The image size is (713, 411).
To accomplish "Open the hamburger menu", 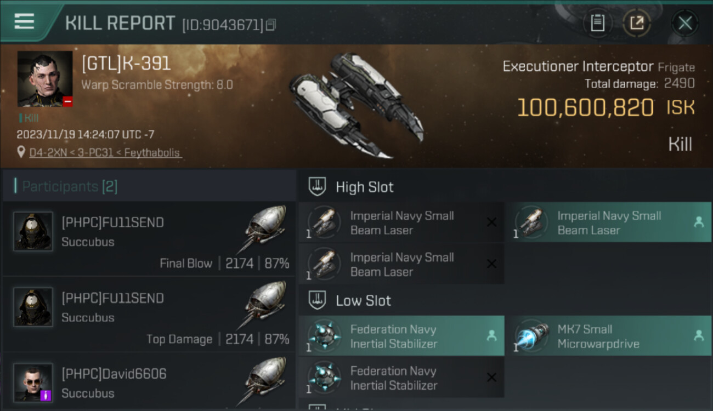I will pos(24,22).
